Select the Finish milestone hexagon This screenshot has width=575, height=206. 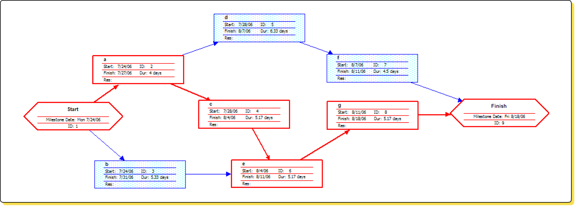(x=499, y=106)
